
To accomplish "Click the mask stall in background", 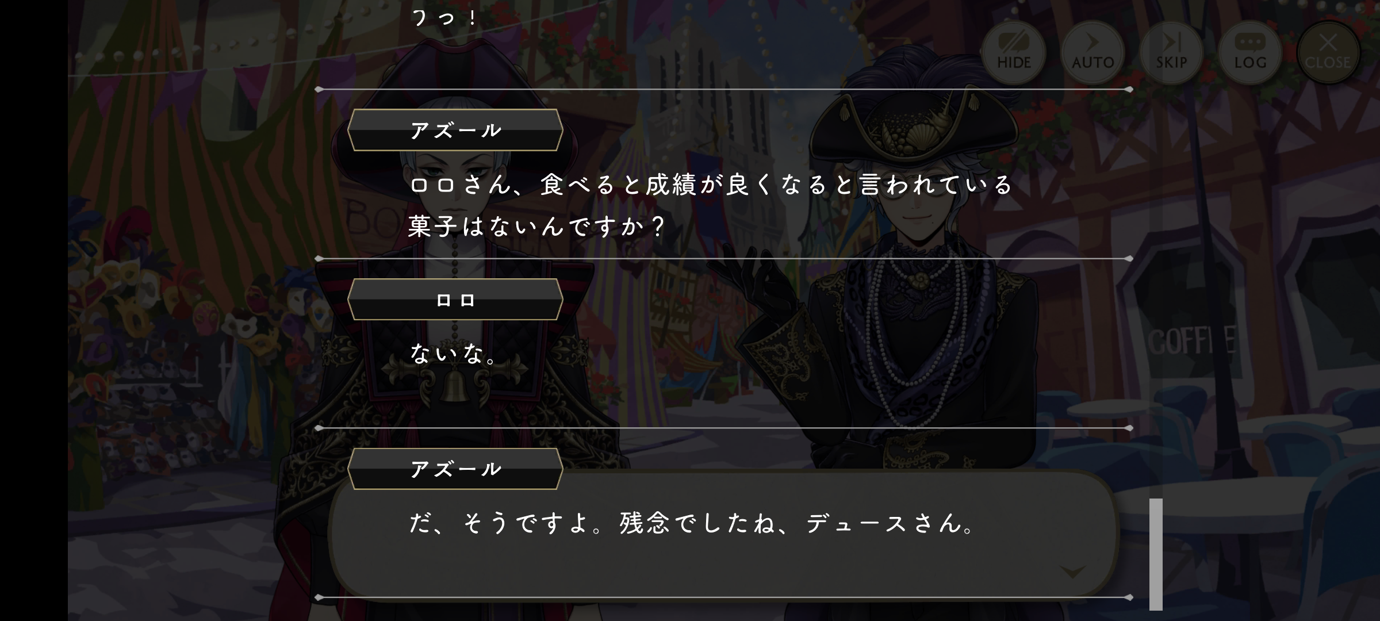I will tap(172, 345).
